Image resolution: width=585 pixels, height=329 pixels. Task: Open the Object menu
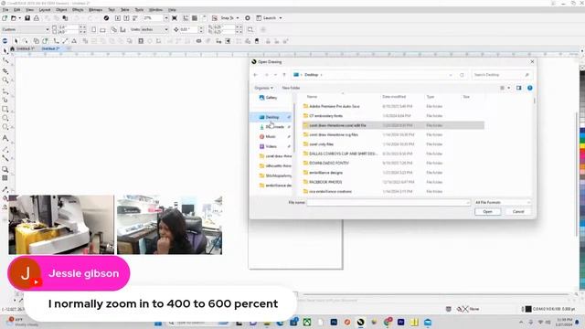[61, 10]
